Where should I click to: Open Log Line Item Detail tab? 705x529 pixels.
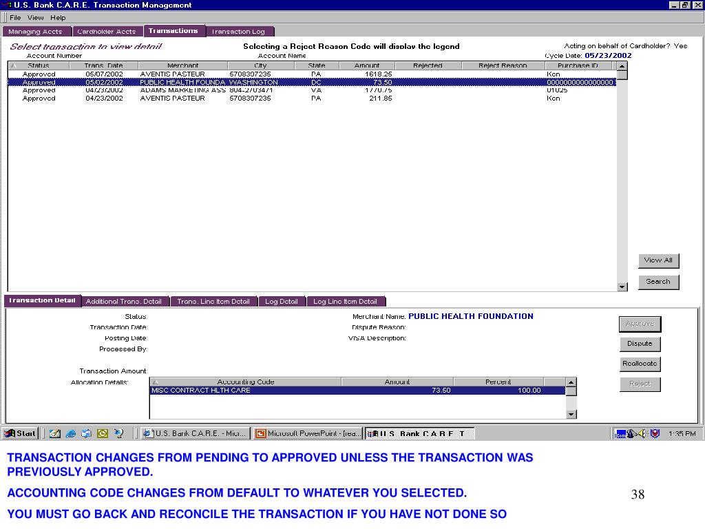(346, 302)
